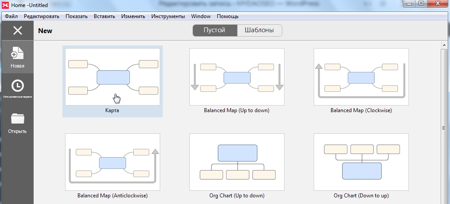This screenshot has width=450, height=204.
Task: Choose the Карта map thumbnail
Action: point(112,77)
